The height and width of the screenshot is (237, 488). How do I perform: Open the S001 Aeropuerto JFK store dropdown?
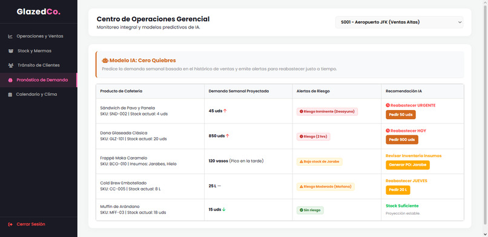[400, 22]
